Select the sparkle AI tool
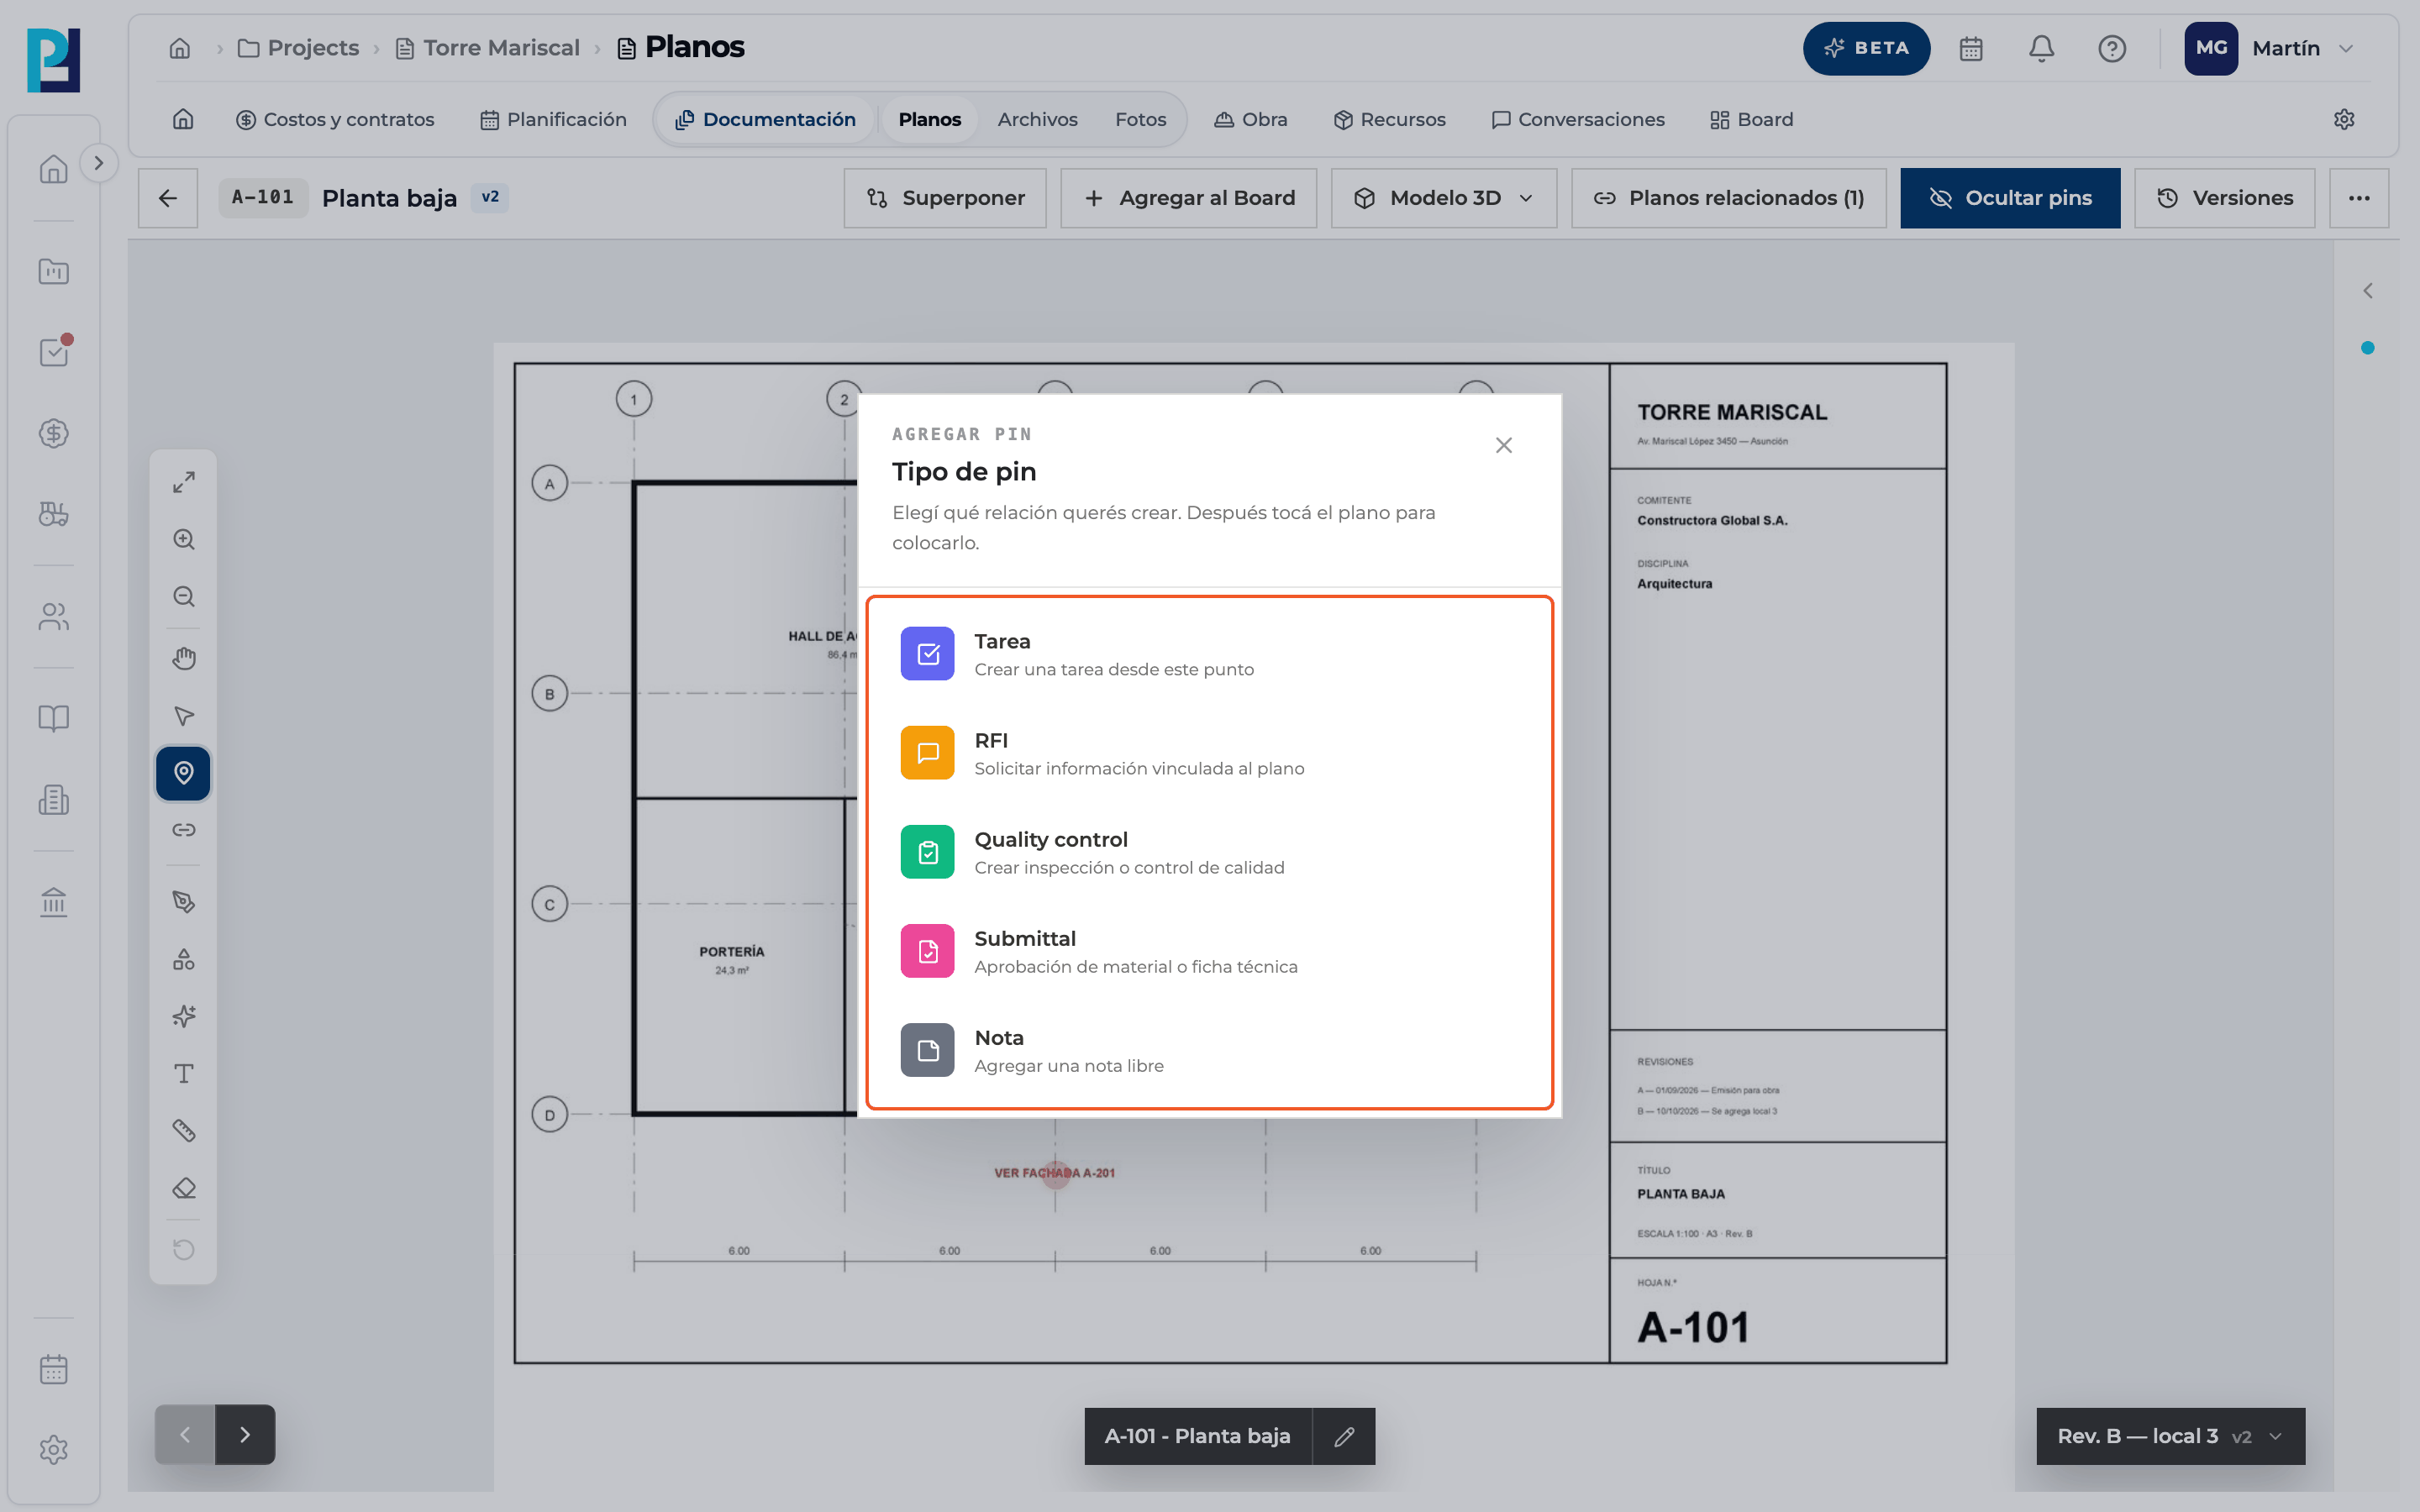 pos(183,1016)
